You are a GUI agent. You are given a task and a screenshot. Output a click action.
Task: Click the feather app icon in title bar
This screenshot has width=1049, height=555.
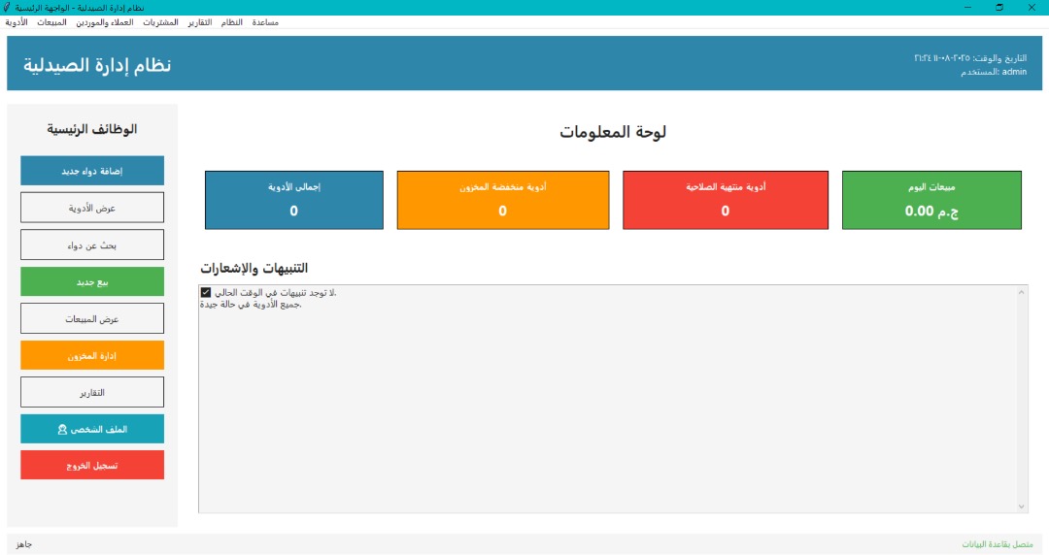[8, 8]
